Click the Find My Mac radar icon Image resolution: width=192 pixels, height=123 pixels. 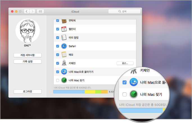pos(64,80)
